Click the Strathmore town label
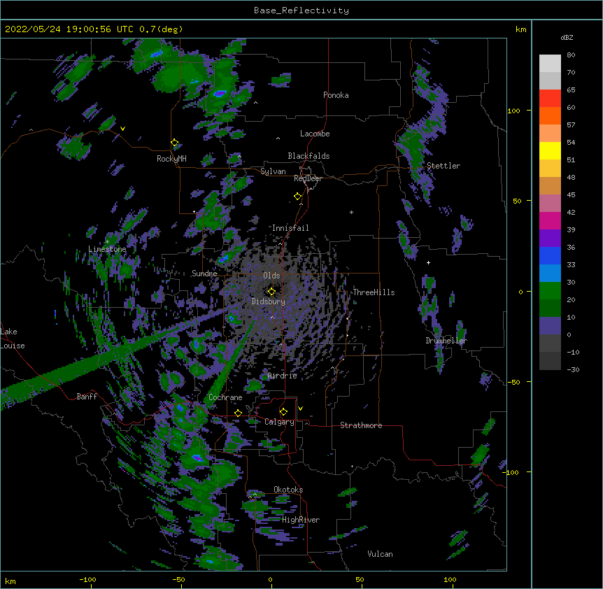This screenshot has width=603, height=589. pyautogui.click(x=361, y=425)
